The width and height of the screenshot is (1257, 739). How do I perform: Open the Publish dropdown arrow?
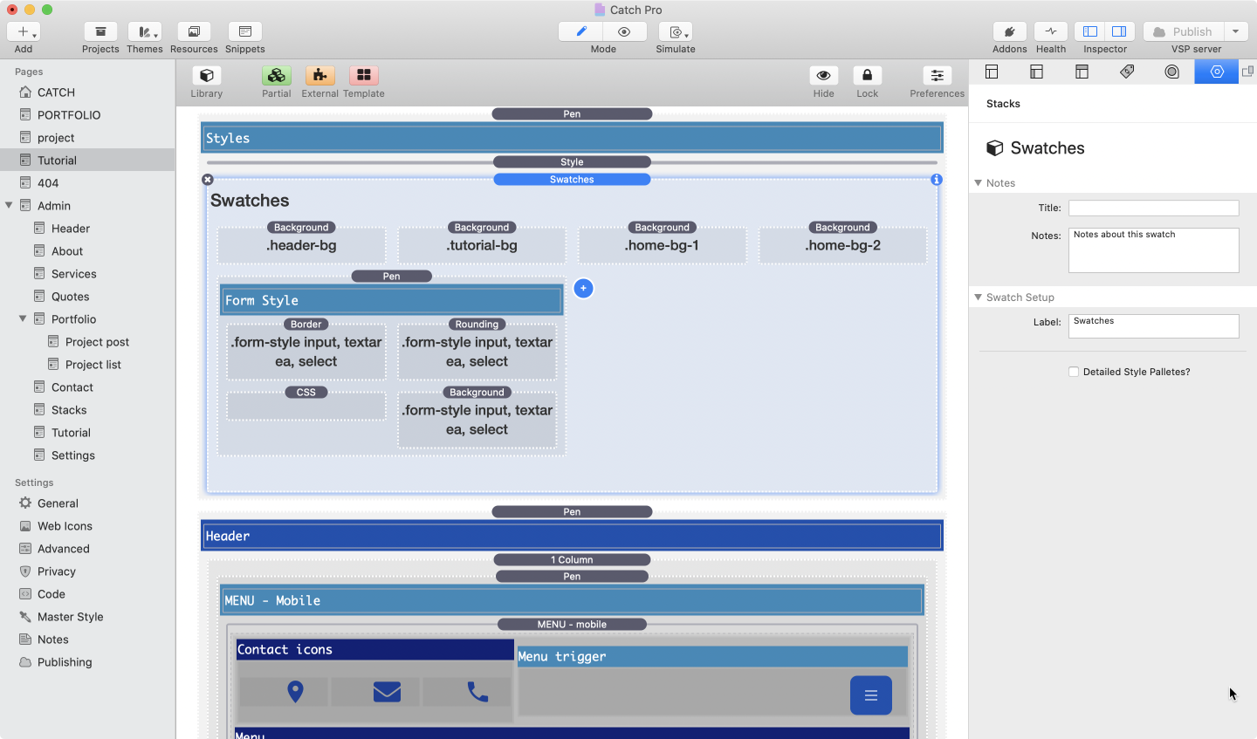coord(1235,31)
